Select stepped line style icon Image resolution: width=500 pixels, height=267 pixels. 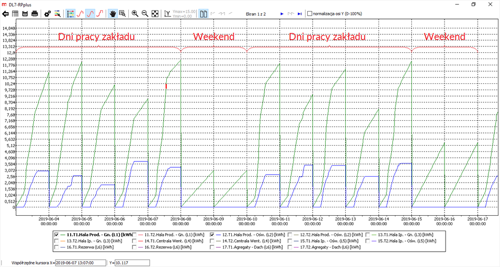click(100, 14)
